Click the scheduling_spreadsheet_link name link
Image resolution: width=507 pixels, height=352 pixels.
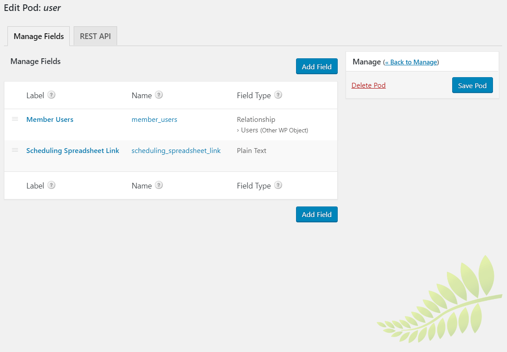coord(176,150)
